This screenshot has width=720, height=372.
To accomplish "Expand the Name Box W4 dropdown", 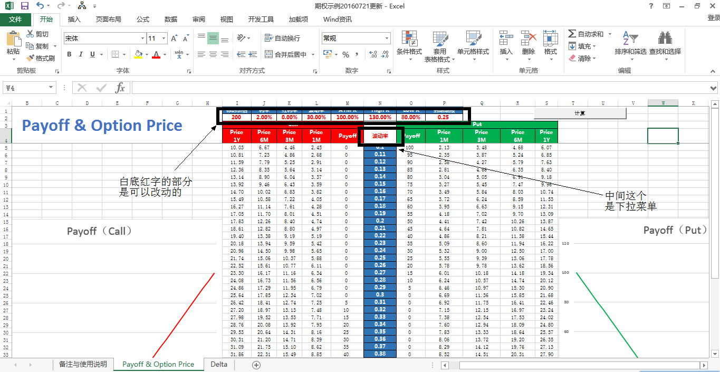I will [51, 88].
